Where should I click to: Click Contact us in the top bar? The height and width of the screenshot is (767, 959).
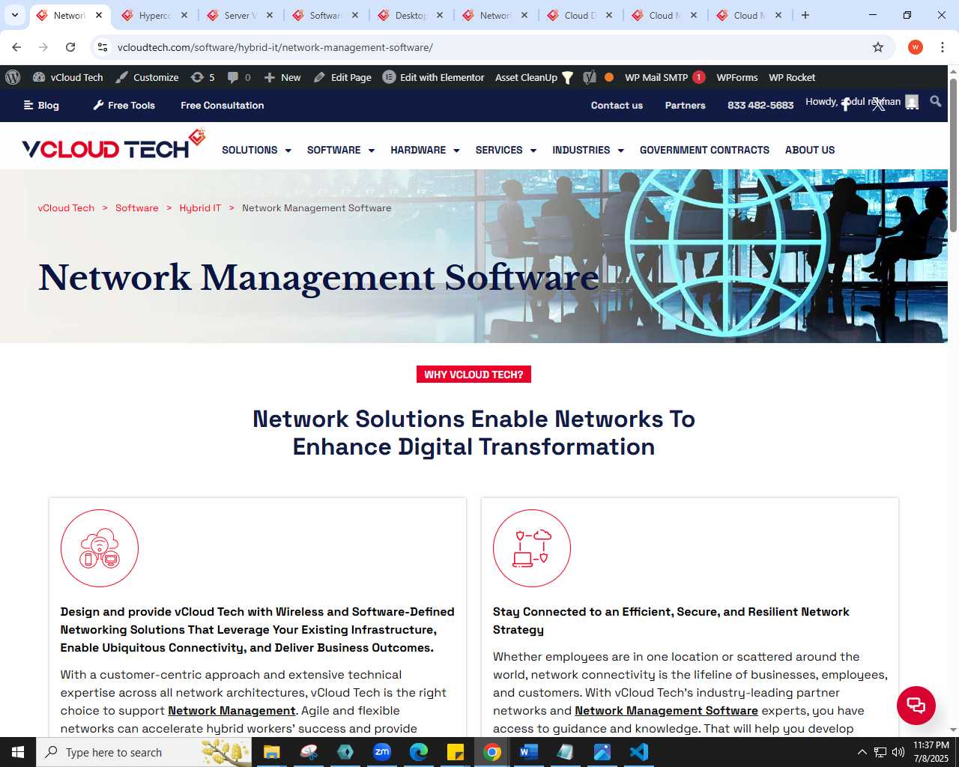(x=617, y=105)
